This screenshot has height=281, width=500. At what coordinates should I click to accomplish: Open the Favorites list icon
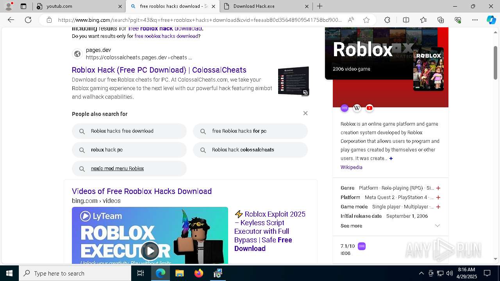pyautogui.click(x=423, y=20)
